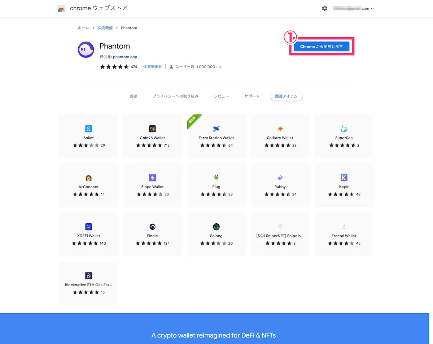The width and height of the screenshot is (433, 344).
Task: Open the Finnie name text
Action: [152, 236]
